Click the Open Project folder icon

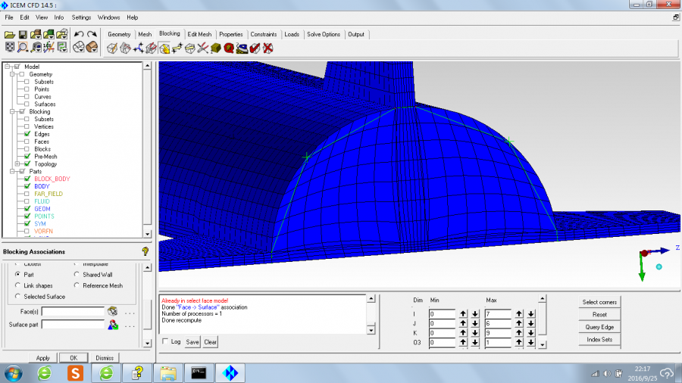[x=9, y=35]
